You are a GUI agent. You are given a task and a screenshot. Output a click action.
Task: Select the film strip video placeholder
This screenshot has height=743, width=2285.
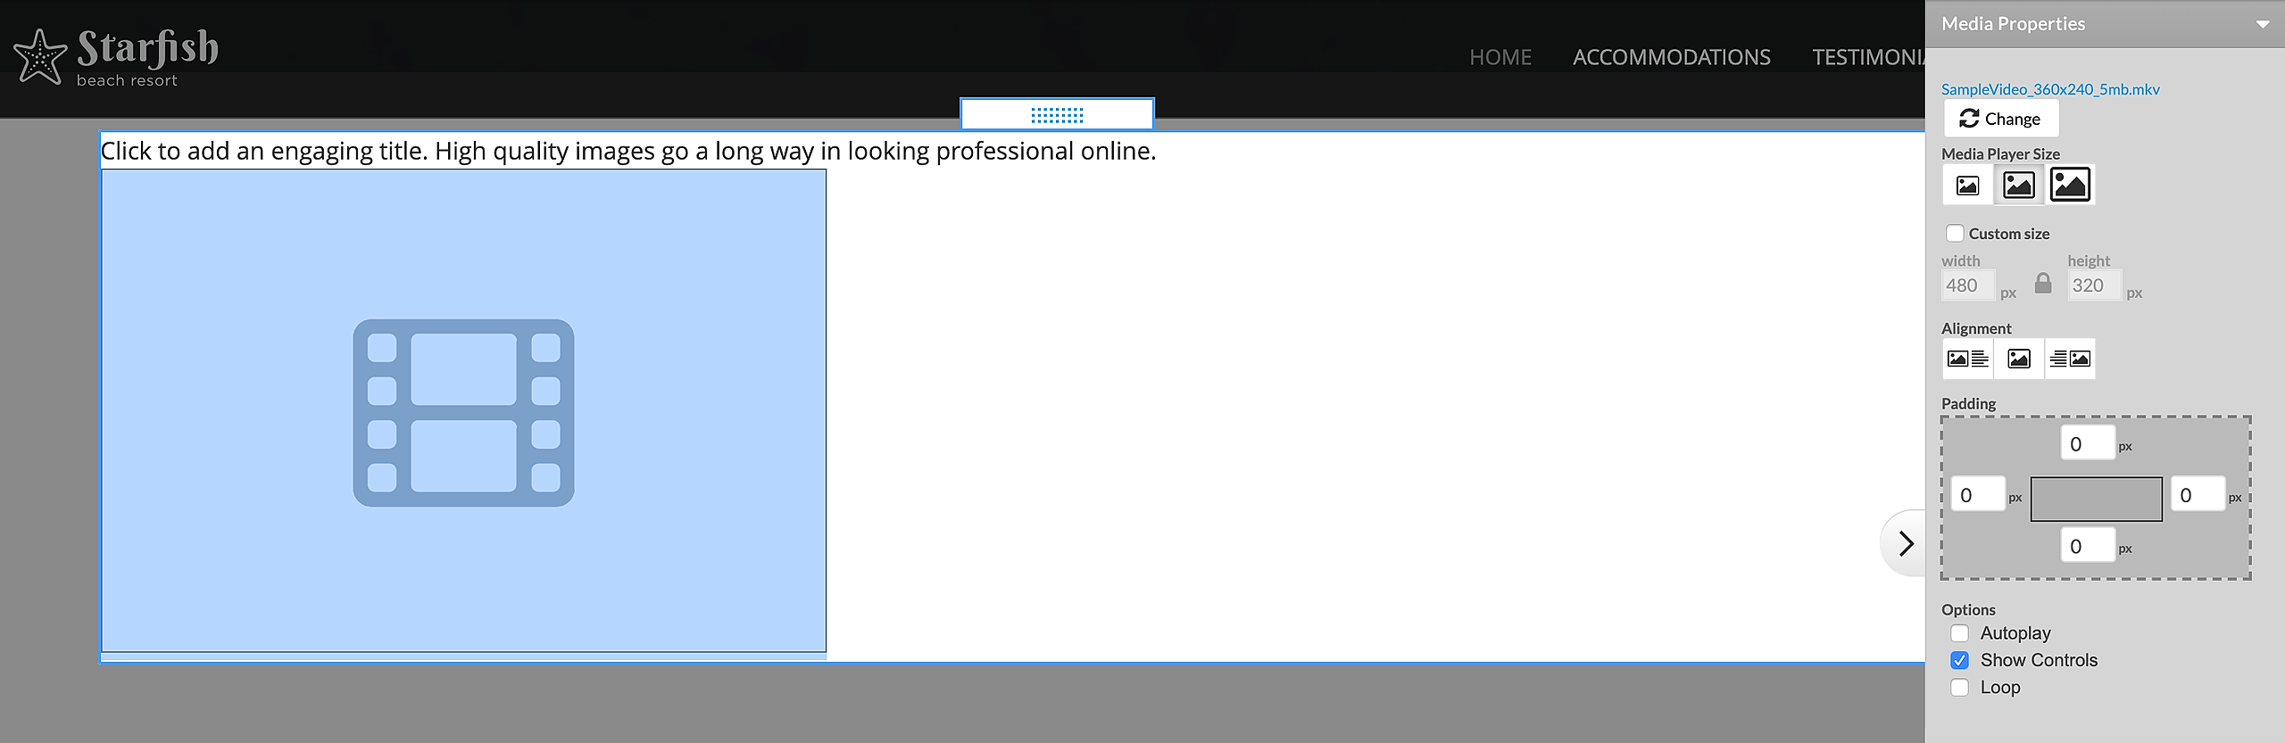[464, 411]
